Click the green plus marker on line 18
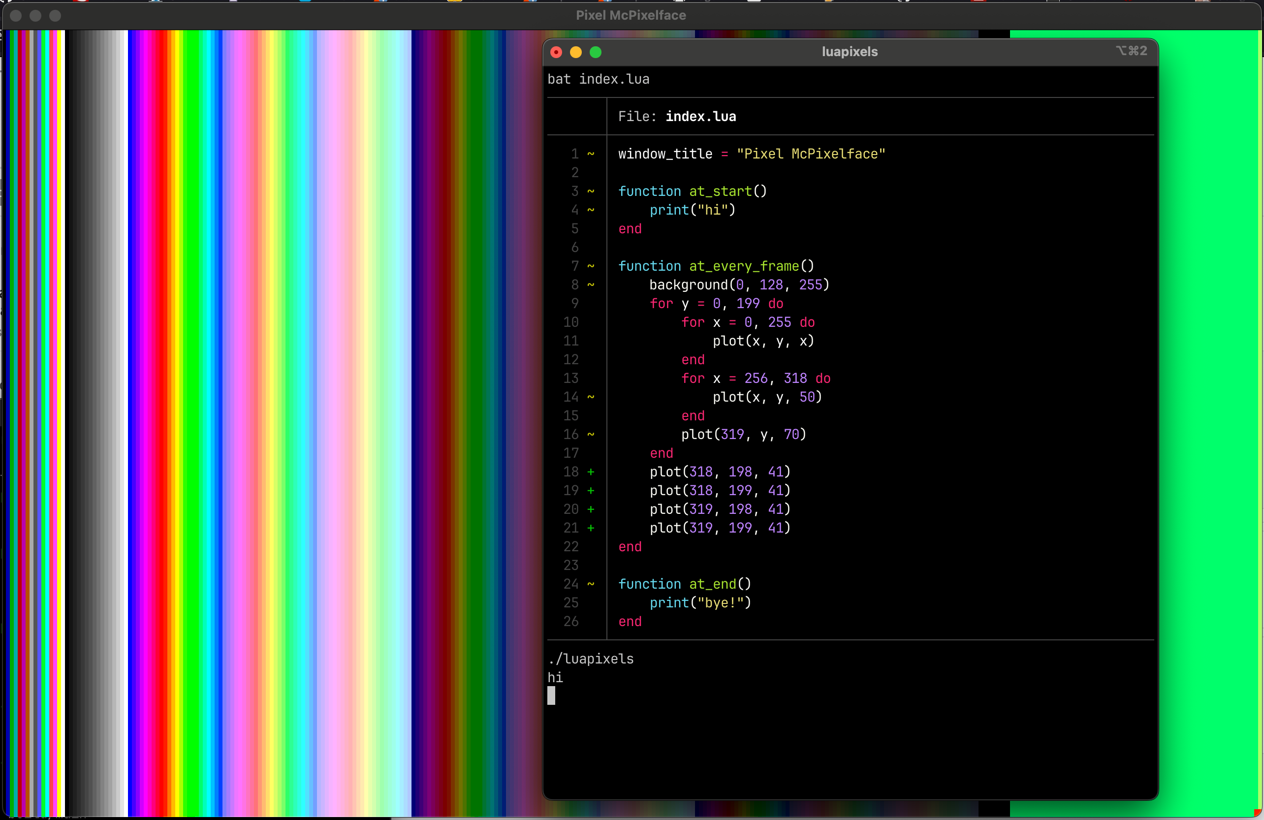1264x820 pixels. [591, 472]
